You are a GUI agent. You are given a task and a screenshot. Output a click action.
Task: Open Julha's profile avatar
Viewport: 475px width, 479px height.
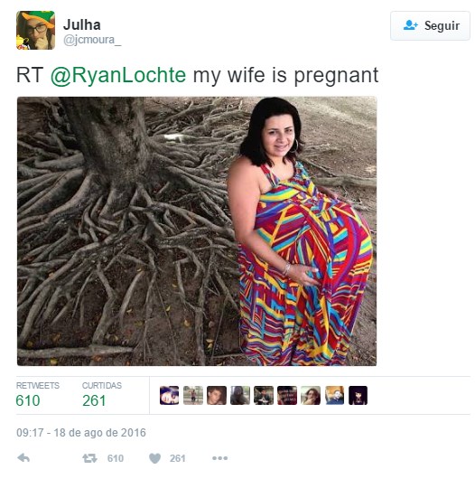pyautogui.click(x=36, y=30)
